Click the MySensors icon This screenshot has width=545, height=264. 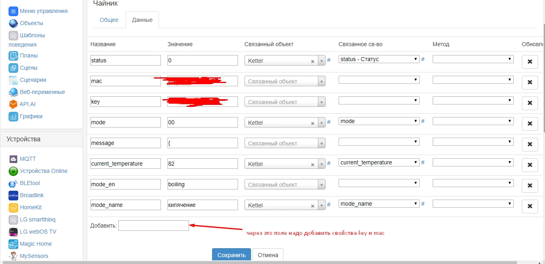pyautogui.click(x=13, y=256)
